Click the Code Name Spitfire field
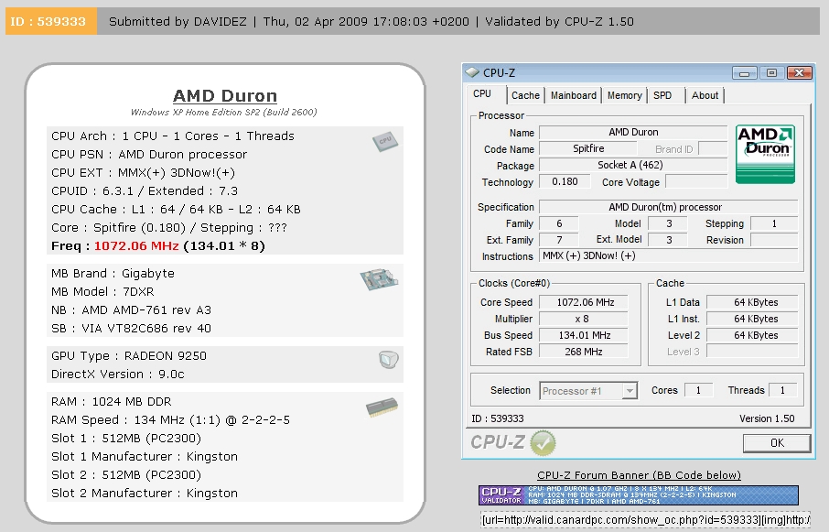This screenshot has height=532, width=829. pyautogui.click(x=588, y=148)
